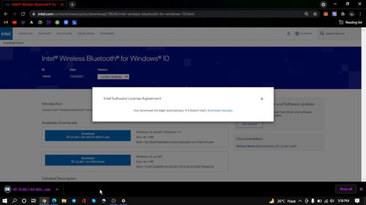Open the Partners menu
The width and height of the screenshot is (366, 205).
(x=108, y=34)
